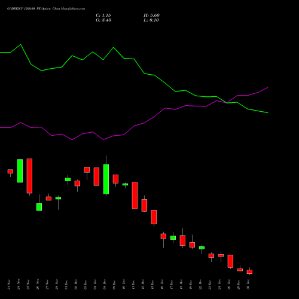Click the 26 Nov date label
This screenshot has width=299, height=299.
click(38, 285)
